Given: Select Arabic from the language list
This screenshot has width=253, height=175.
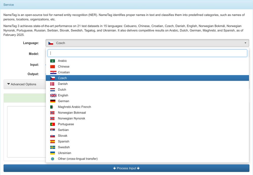Looking at the screenshot, I should click(x=147, y=61).
